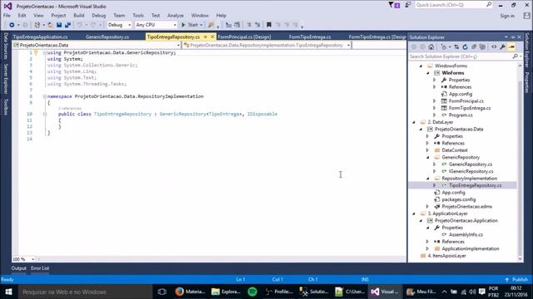Viewport: 533px width, 299px height.
Task: Click the Publish button in status bar
Action: point(516,280)
